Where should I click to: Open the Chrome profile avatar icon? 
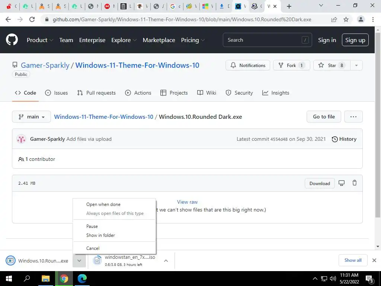click(x=361, y=19)
